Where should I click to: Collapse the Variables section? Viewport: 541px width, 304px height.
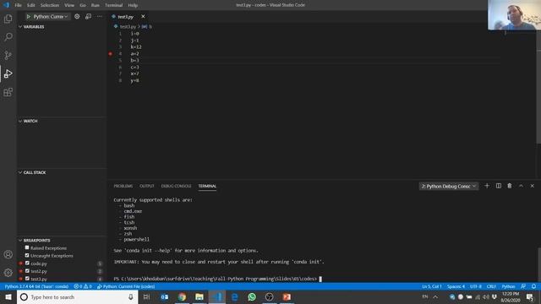click(x=34, y=26)
